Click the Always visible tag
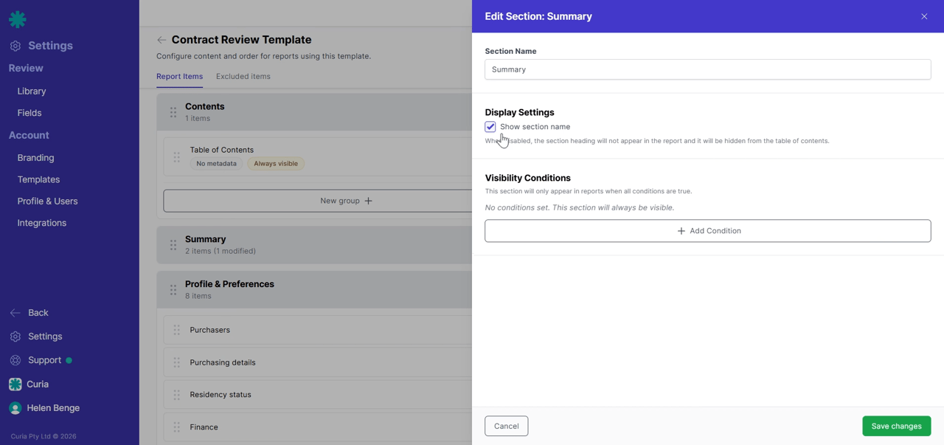Screen dimensions: 944x445 tap(276, 164)
